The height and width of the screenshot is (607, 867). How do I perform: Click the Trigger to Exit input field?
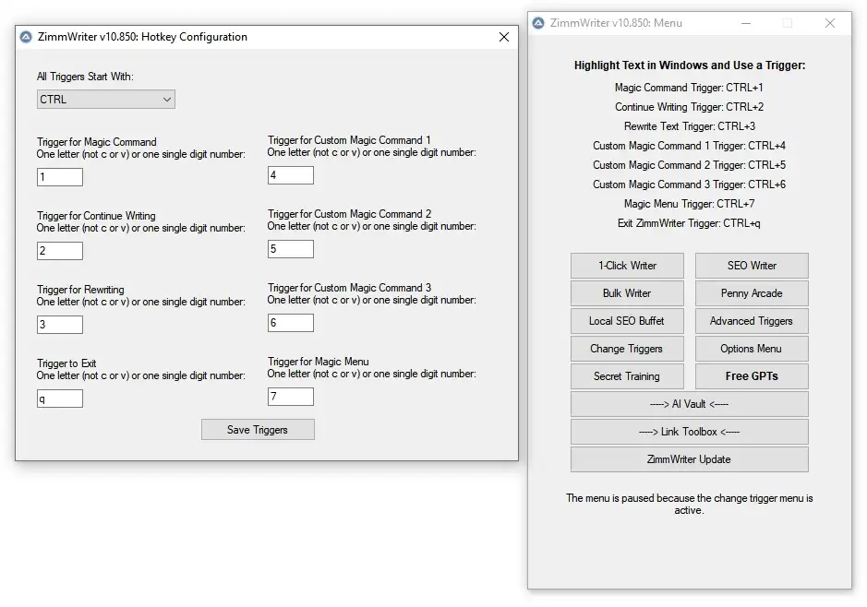(x=59, y=398)
